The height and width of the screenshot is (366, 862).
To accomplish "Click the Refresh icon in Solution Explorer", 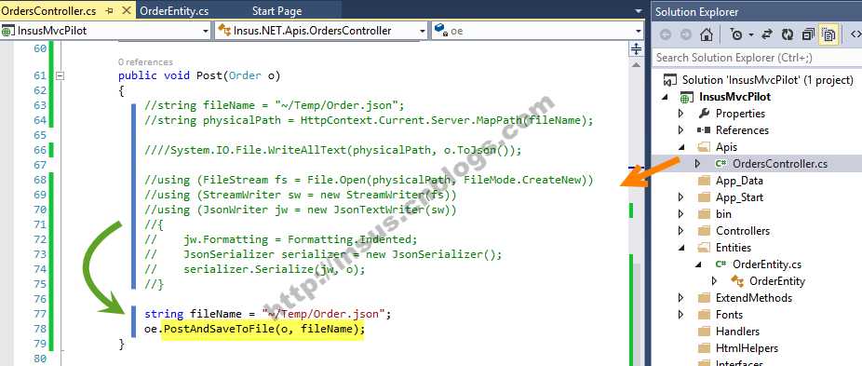I will tap(788, 34).
